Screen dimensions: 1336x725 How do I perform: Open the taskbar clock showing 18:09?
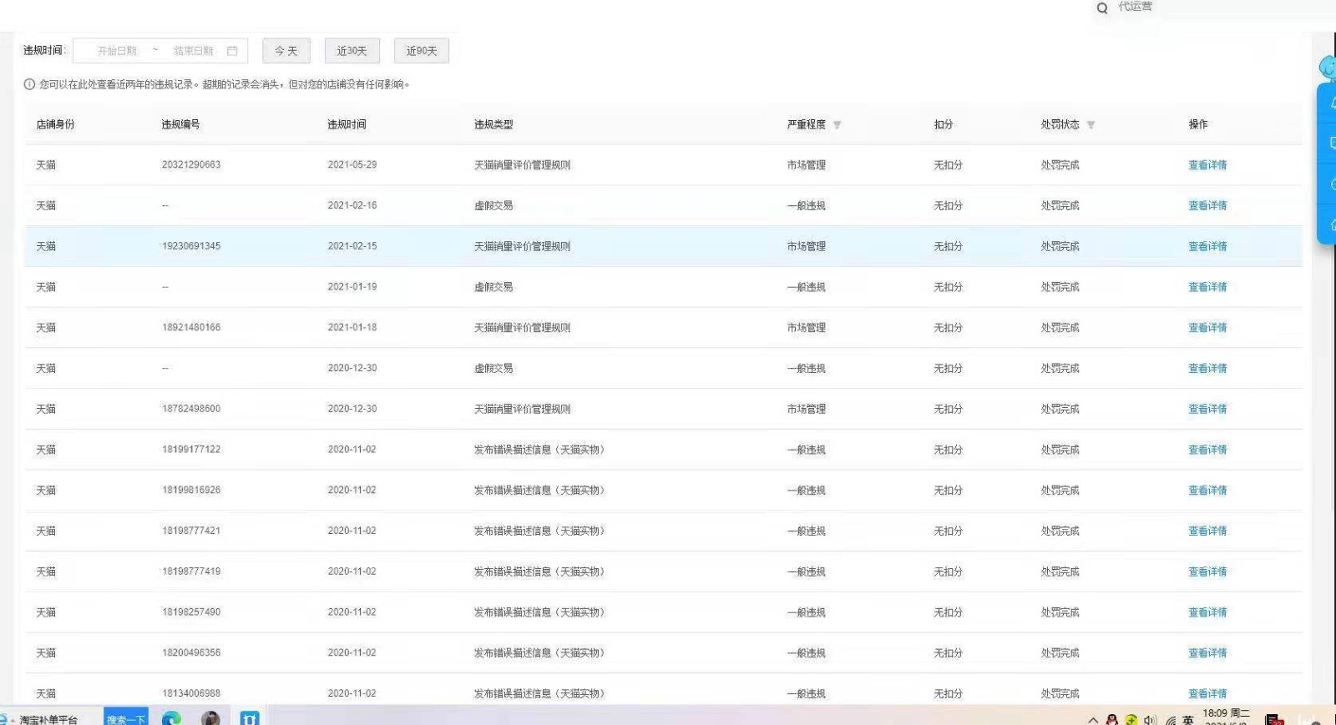click(x=1226, y=717)
